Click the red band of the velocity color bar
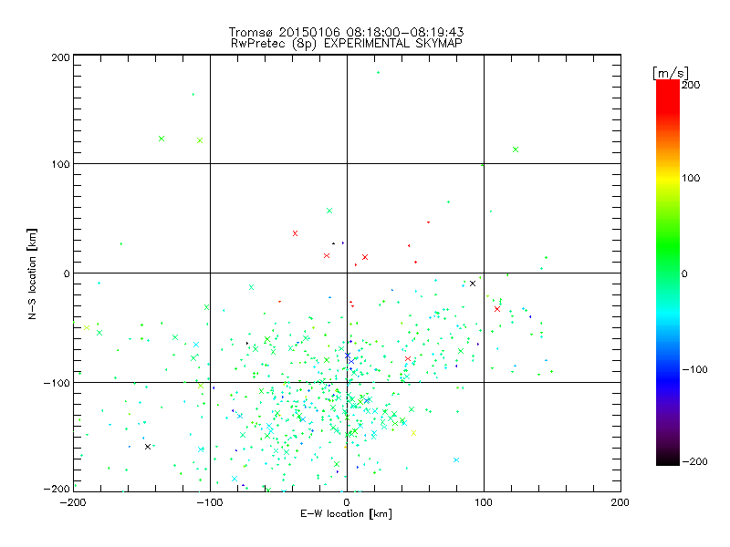The width and height of the screenshot is (730, 547). point(668,96)
